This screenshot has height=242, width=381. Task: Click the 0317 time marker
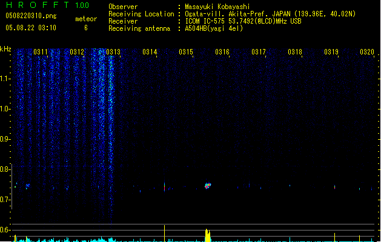pos(259,52)
